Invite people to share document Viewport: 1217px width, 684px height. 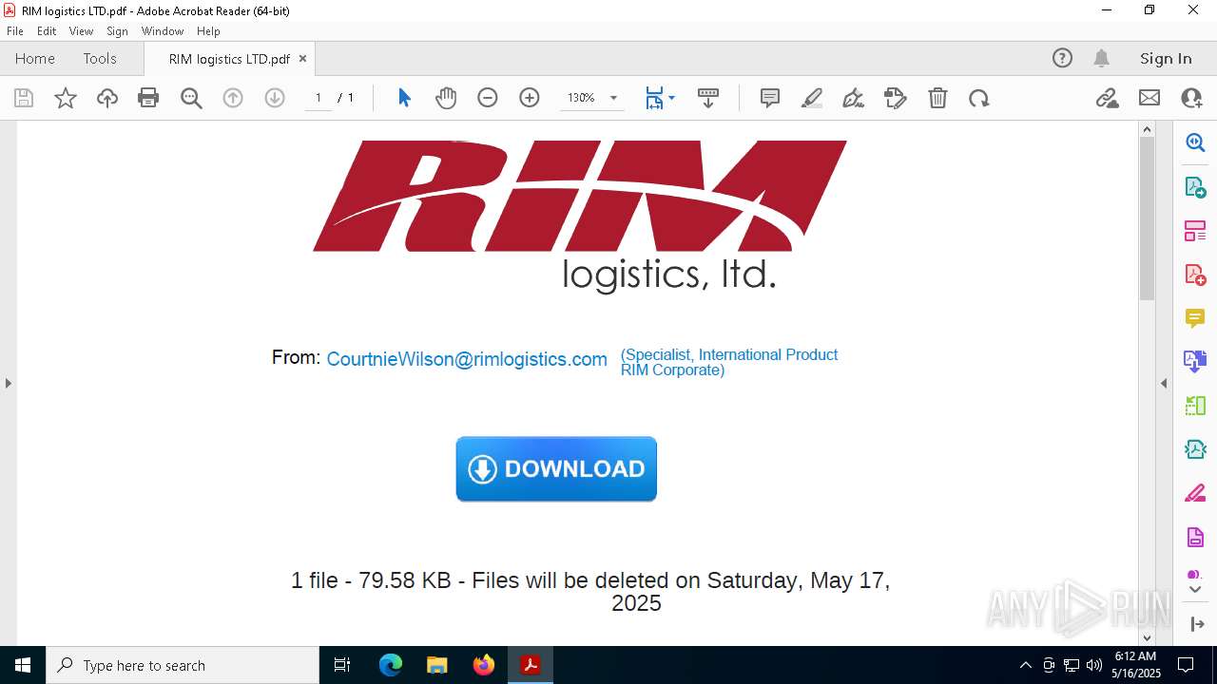point(1191,98)
